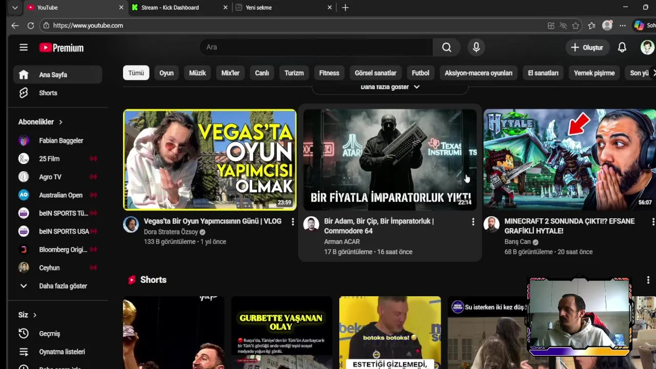Open the Australian Open subscription

pos(57,195)
